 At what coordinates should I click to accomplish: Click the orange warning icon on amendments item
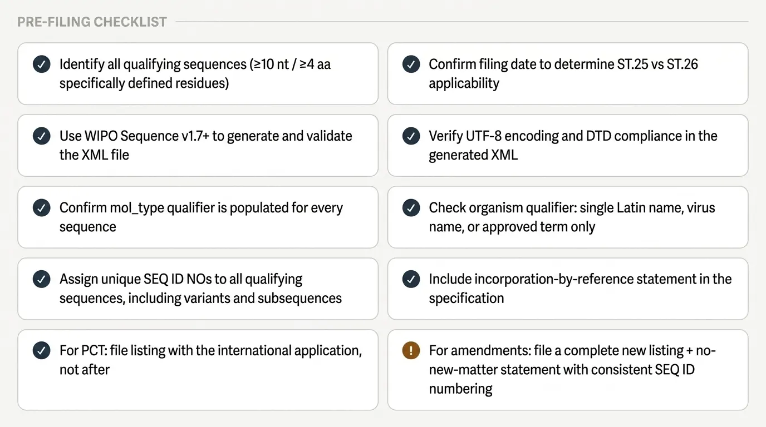[x=410, y=351]
